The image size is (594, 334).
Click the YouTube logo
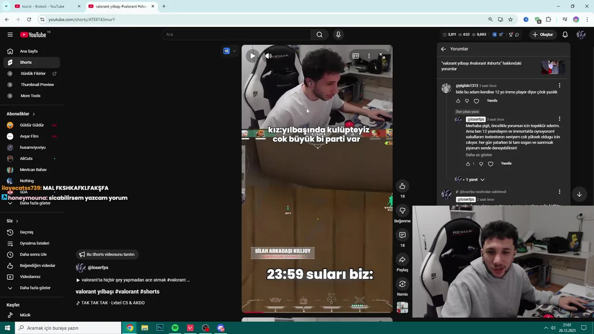(x=33, y=34)
